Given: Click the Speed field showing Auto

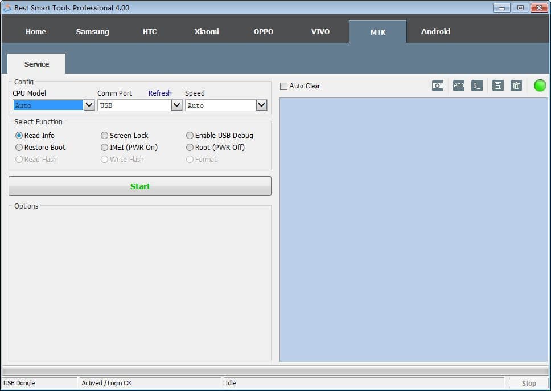Looking at the screenshot, I should click(x=221, y=105).
